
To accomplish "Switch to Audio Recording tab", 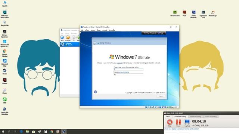I will pos(211,117).
